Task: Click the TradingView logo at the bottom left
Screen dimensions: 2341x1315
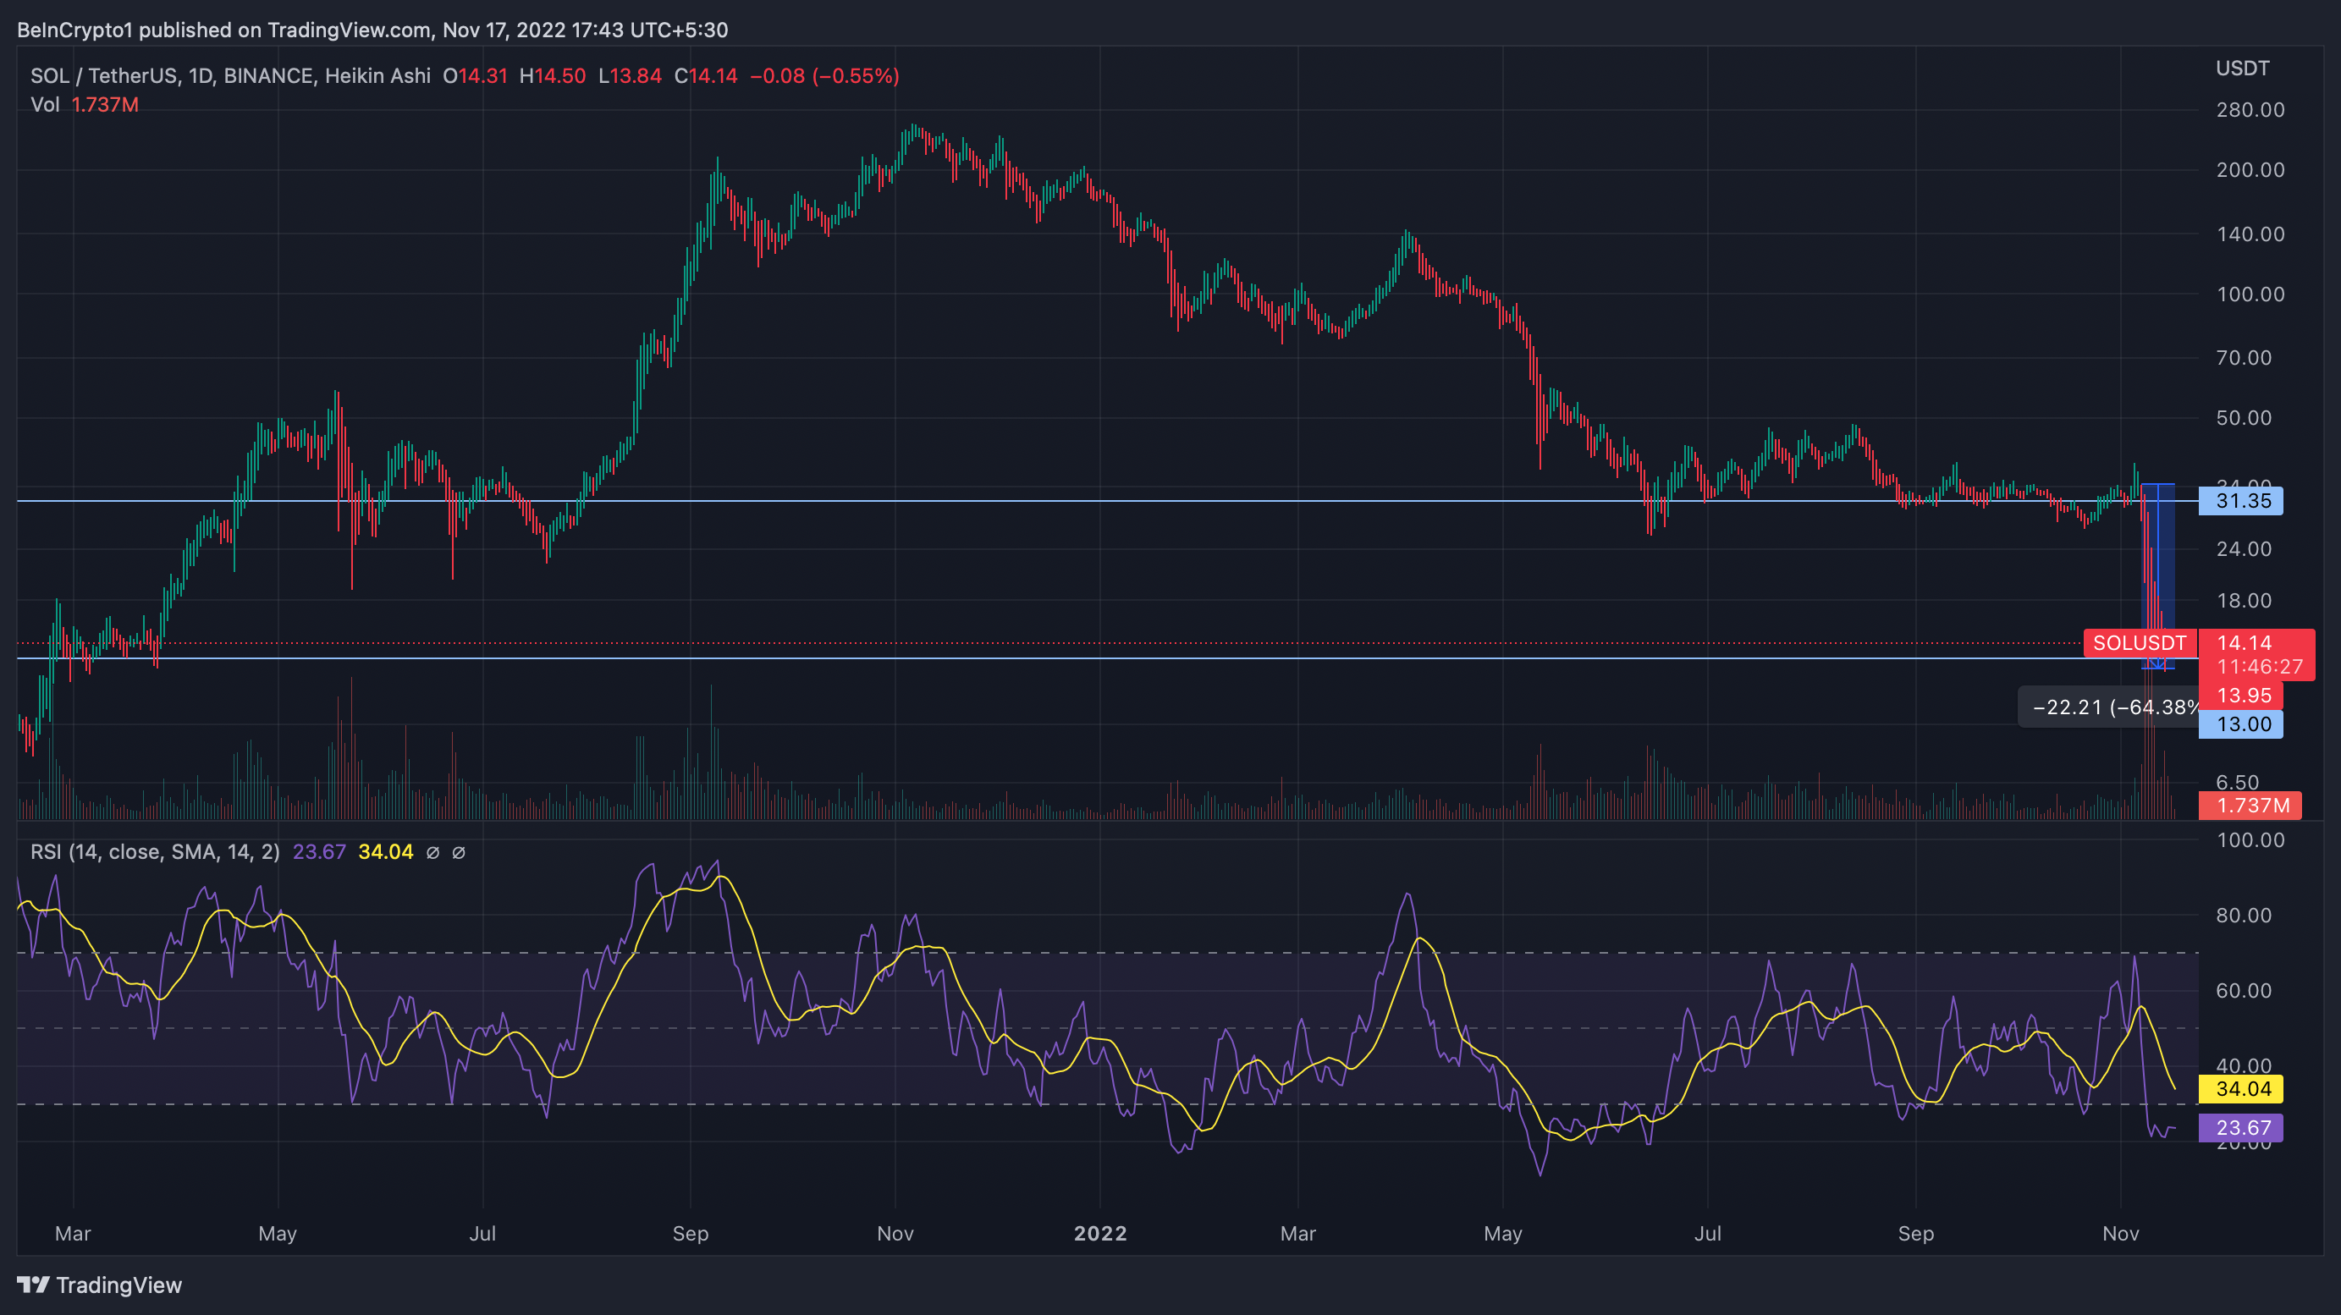Action: coord(100,1285)
